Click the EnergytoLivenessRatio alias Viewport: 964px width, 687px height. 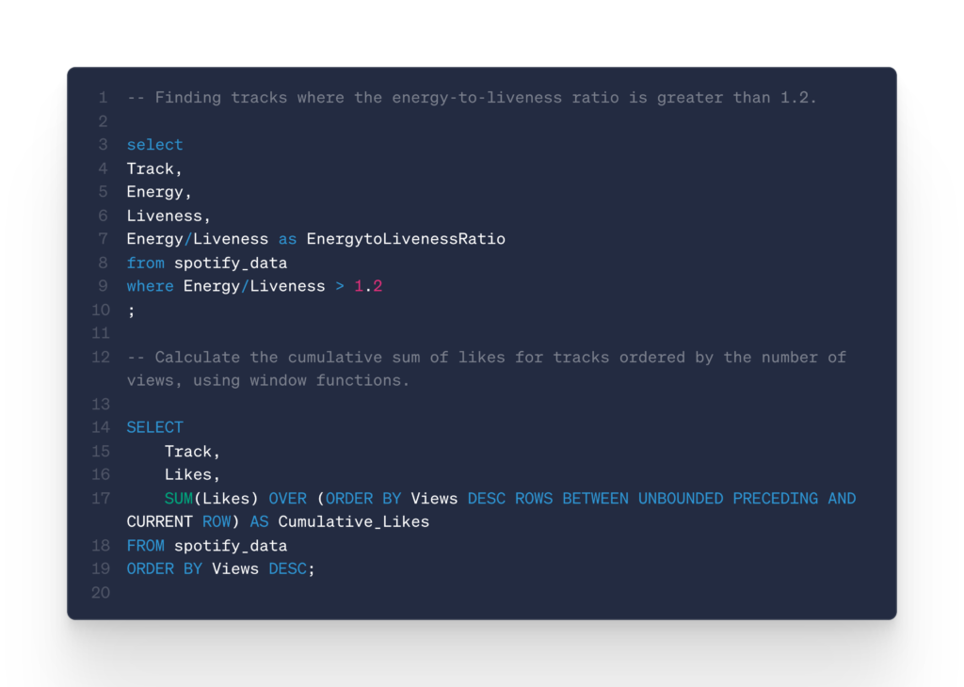click(406, 239)
